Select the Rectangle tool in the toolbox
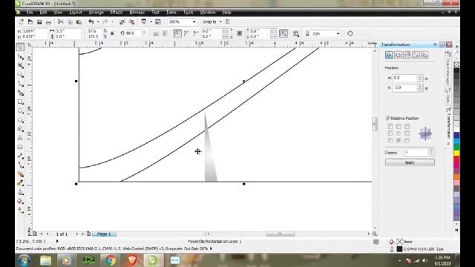 point(20,102)
